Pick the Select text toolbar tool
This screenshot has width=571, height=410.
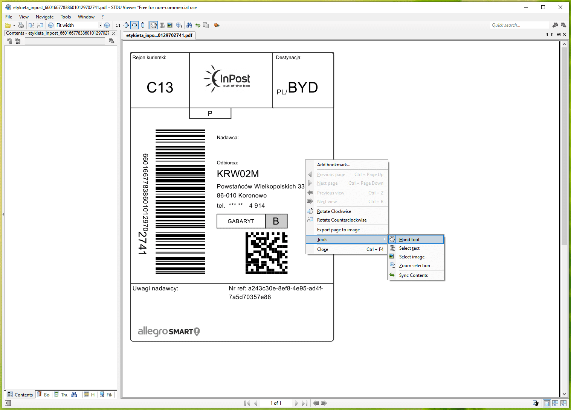tap(162, 25)
